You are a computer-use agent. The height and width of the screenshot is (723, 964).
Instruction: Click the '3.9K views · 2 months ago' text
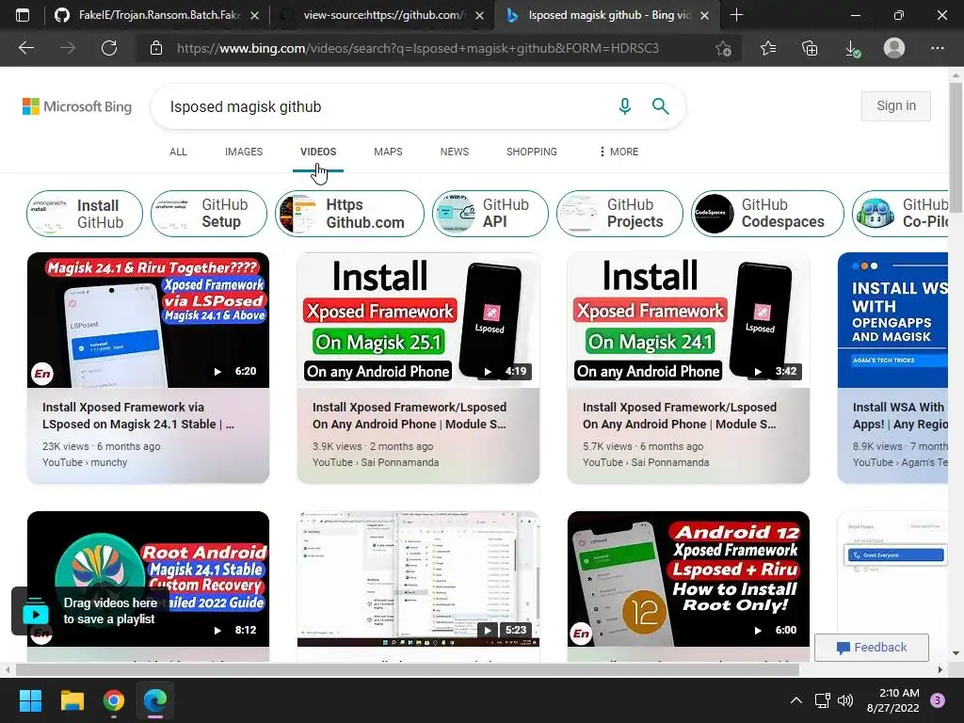[x=373, y=446]
